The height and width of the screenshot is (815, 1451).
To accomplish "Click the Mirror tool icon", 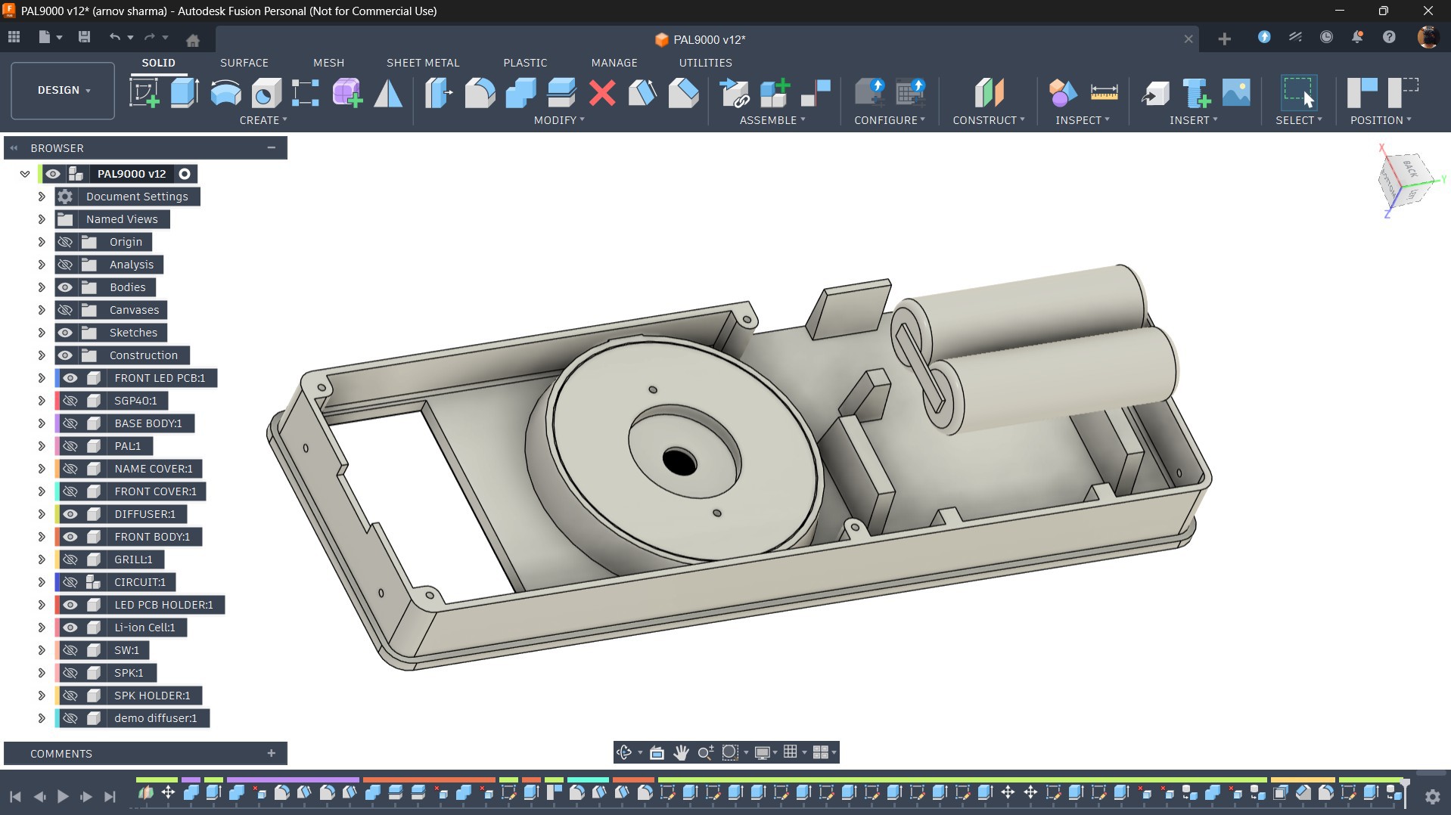I will 388,93.
